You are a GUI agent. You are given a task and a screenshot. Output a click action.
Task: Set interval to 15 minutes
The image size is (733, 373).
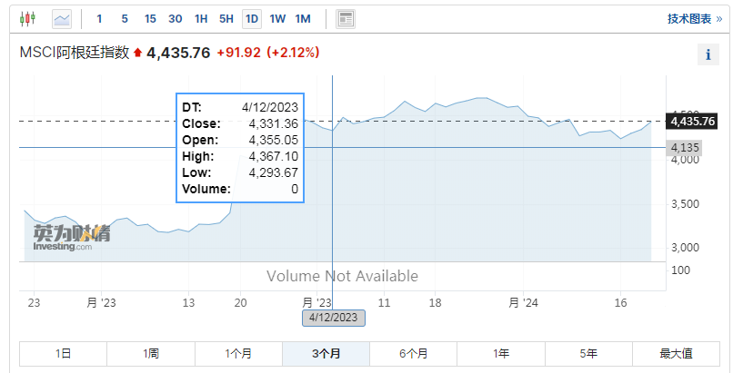point(150,19)
